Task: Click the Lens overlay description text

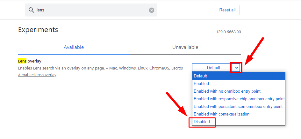Action: pos(100,68)
